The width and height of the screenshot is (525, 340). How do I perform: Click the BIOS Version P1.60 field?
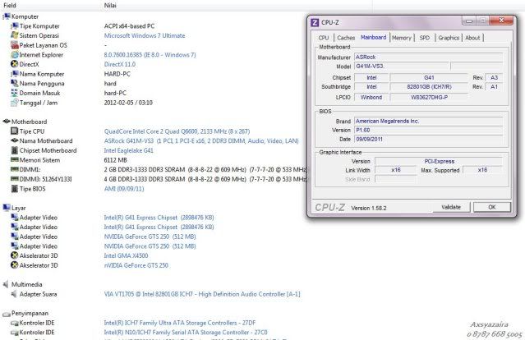[x=429, y=131]
